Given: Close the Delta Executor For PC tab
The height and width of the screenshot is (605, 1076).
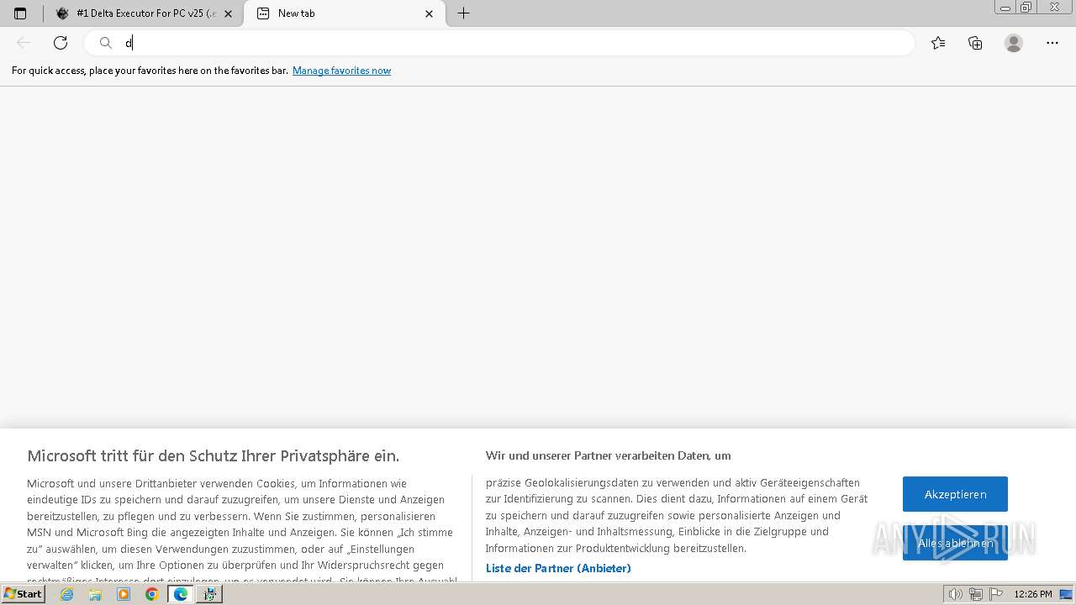Looking at the screenshot, I should point(228,13).
